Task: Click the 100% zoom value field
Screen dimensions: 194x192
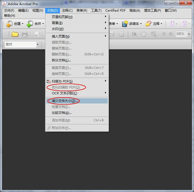Action: click(181, 34)
